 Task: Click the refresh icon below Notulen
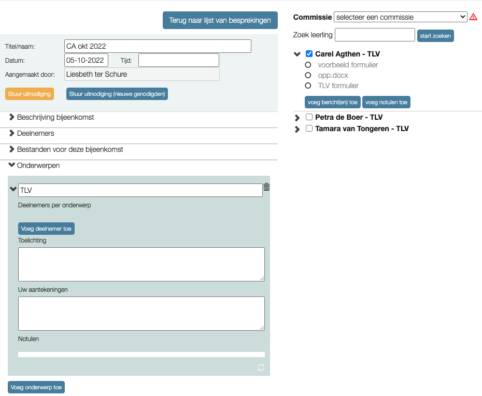261,367
